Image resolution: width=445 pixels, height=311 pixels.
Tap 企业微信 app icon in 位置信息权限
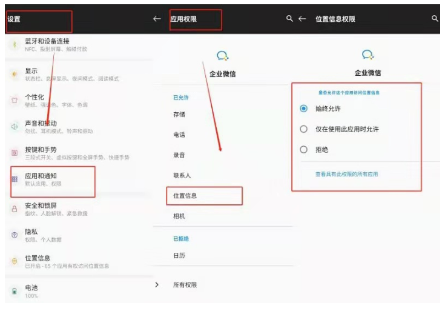click(x=368, y=55)
